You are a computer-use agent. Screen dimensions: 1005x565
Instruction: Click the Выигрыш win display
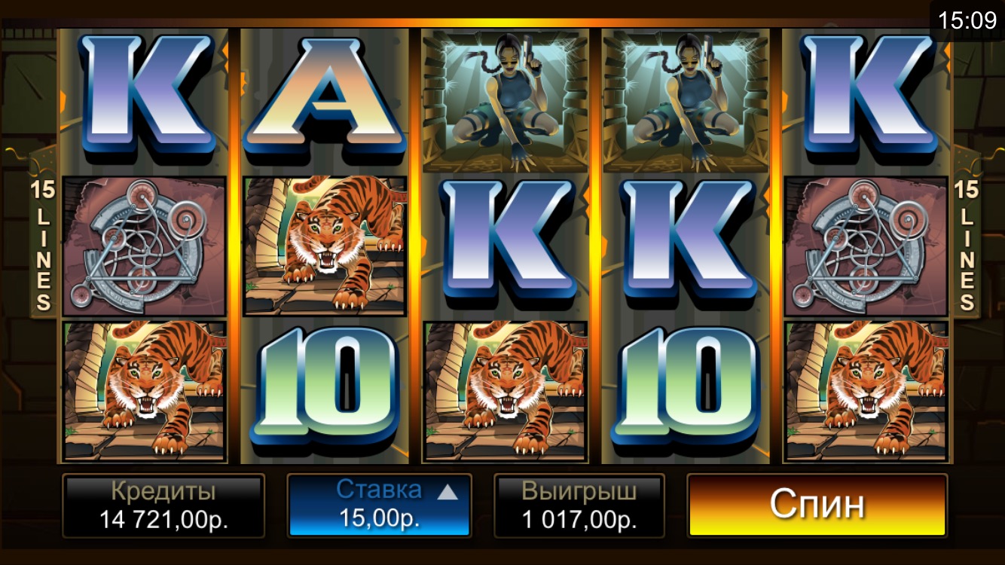(x=579, y=505)
